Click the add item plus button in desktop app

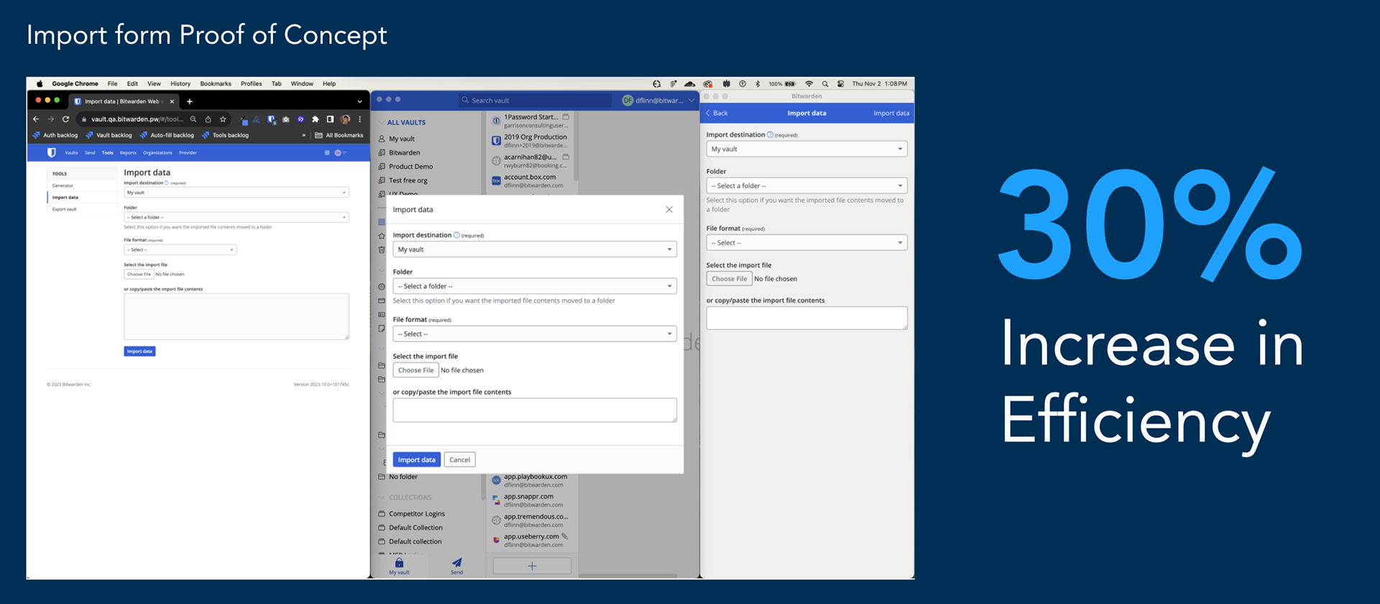[532, 566]
